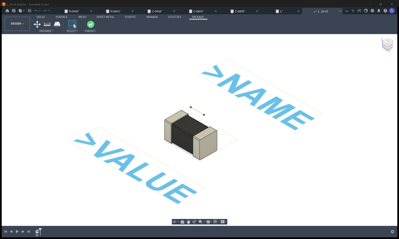The height and width of the screenshot is (239, 399).
Task: Open the redo history dropdown arrow
Action: 49,11
